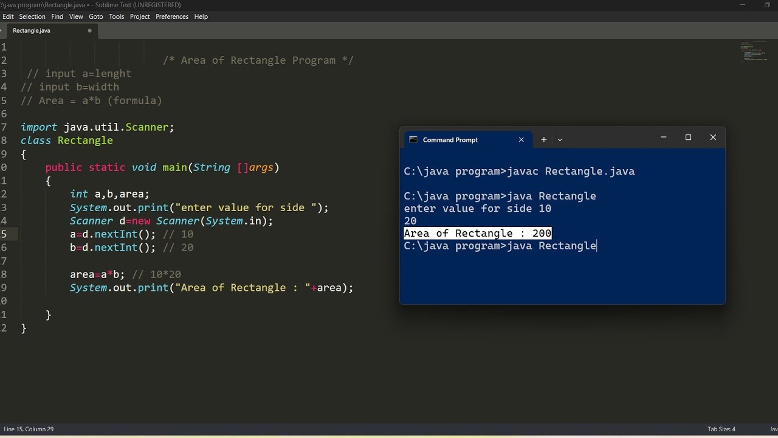The height and width of the screenshot is (438, 778).
Task: Click the minimap code preview
Action: (x=753, y=53)
